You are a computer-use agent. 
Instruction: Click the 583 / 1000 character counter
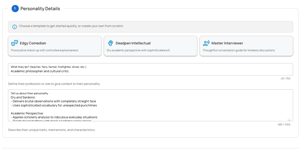pyautogui.click(x=284, y=125)
